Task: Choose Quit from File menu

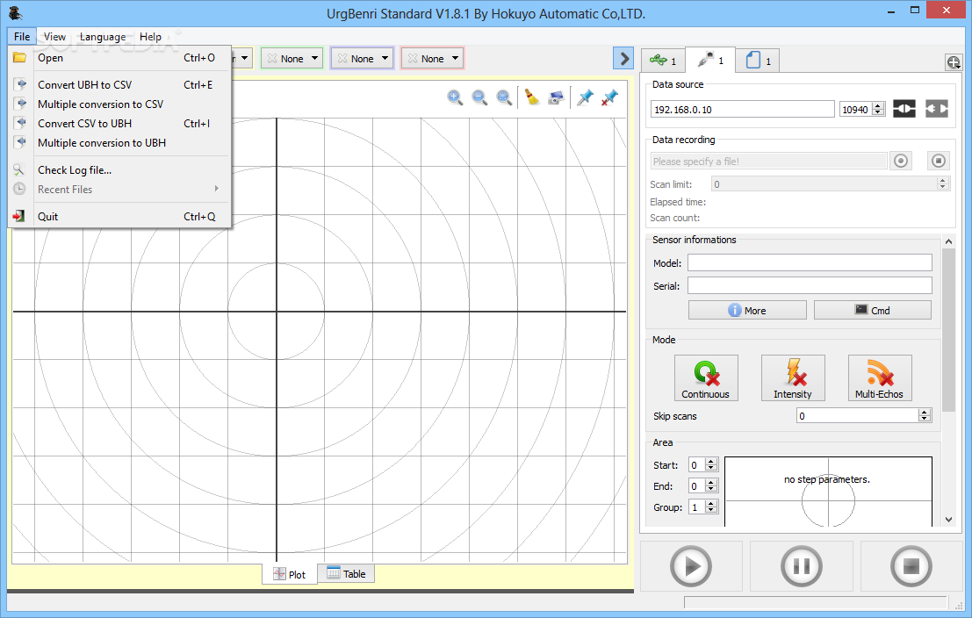Action: (x=119, y=216)
